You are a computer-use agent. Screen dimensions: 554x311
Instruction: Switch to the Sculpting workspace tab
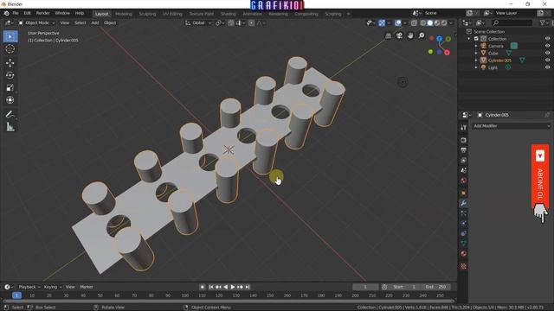click(x=147, y=14)
